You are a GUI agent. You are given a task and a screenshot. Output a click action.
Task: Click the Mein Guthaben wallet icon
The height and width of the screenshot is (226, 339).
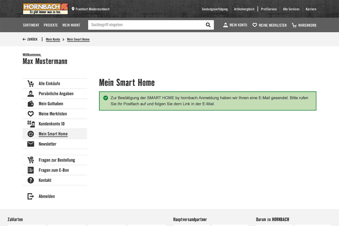(x=31, y=104)
